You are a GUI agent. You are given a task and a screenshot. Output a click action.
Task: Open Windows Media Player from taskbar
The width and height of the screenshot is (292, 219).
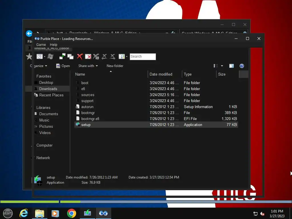(x=55, y=213)
